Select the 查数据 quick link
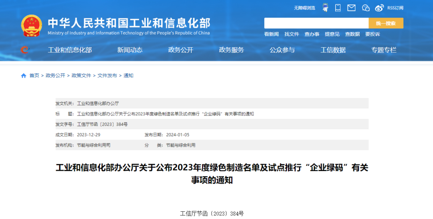433x219 pixels. point(352,34)
